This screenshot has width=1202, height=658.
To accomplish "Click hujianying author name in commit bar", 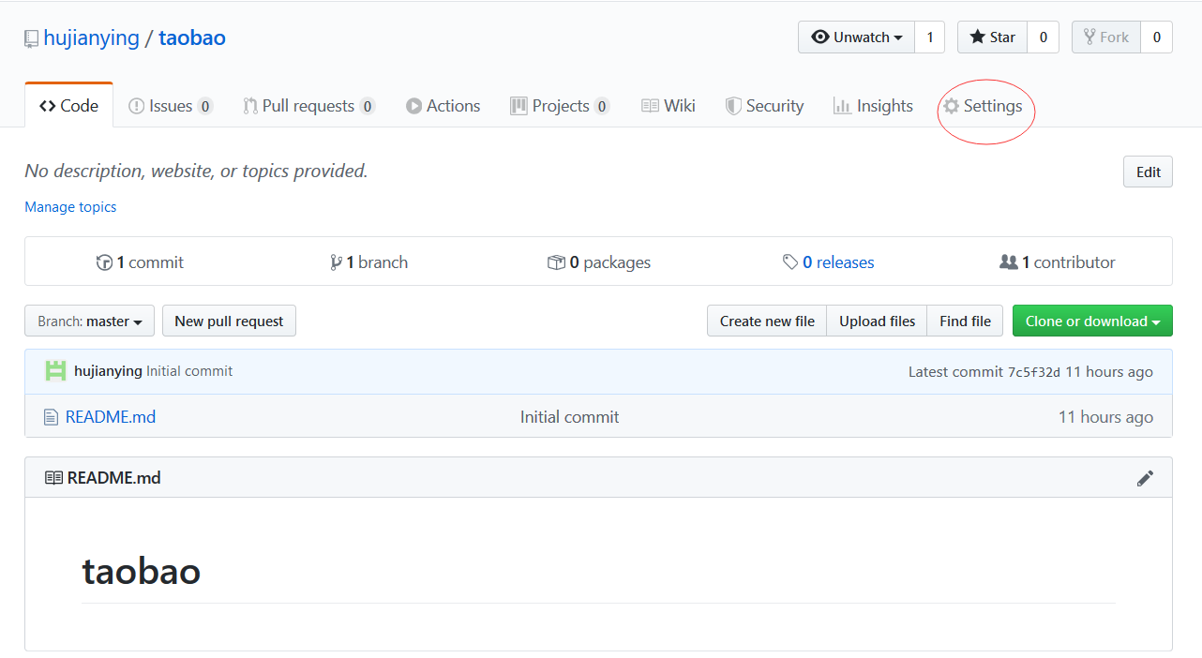I will 108,371.
